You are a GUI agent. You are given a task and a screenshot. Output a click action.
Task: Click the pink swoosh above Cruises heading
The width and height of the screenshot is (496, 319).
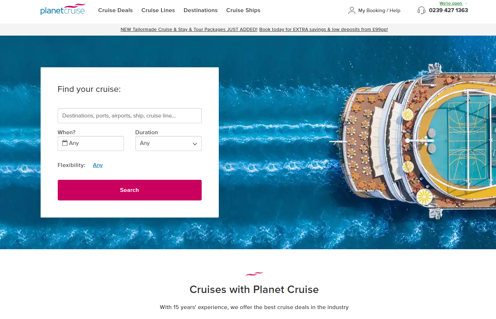coord(254,274)
